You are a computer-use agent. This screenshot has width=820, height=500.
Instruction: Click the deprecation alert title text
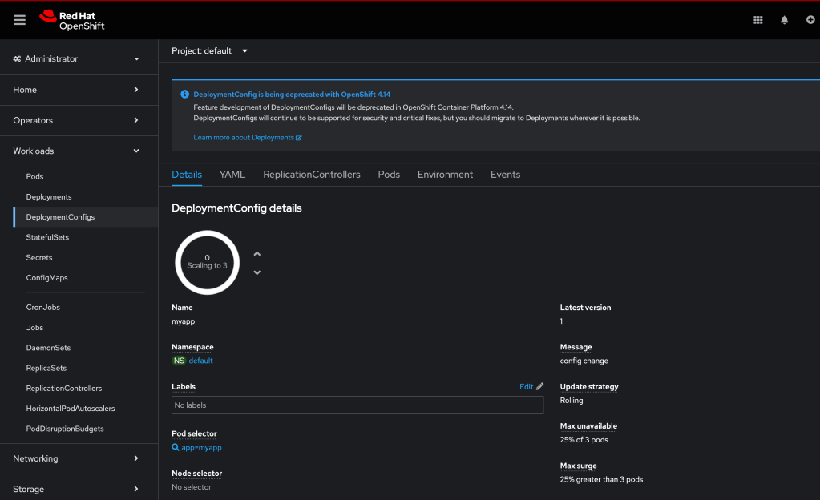click(292, 94)
